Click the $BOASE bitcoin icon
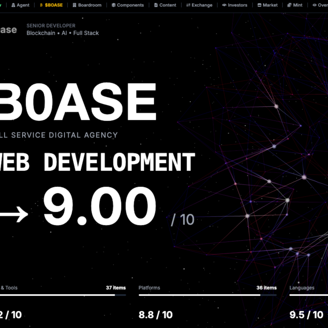 pyautogui.click(x=41, y=5)
